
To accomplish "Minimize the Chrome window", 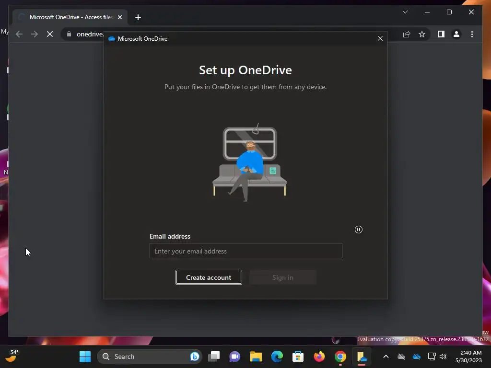I will click(427, 12).
